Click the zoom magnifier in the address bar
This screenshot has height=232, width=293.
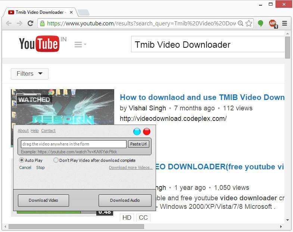coord(240,23)
